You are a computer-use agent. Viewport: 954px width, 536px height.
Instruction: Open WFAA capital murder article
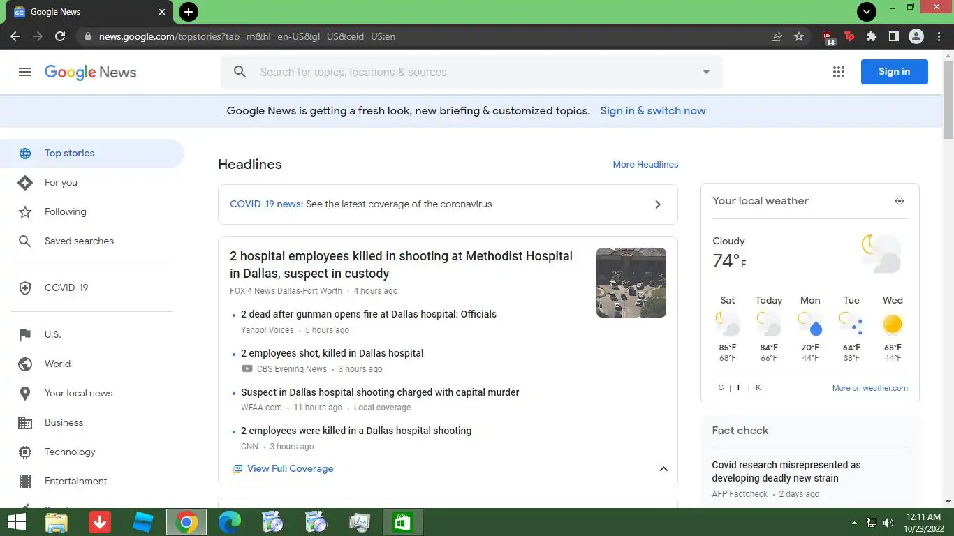[380, 393]
